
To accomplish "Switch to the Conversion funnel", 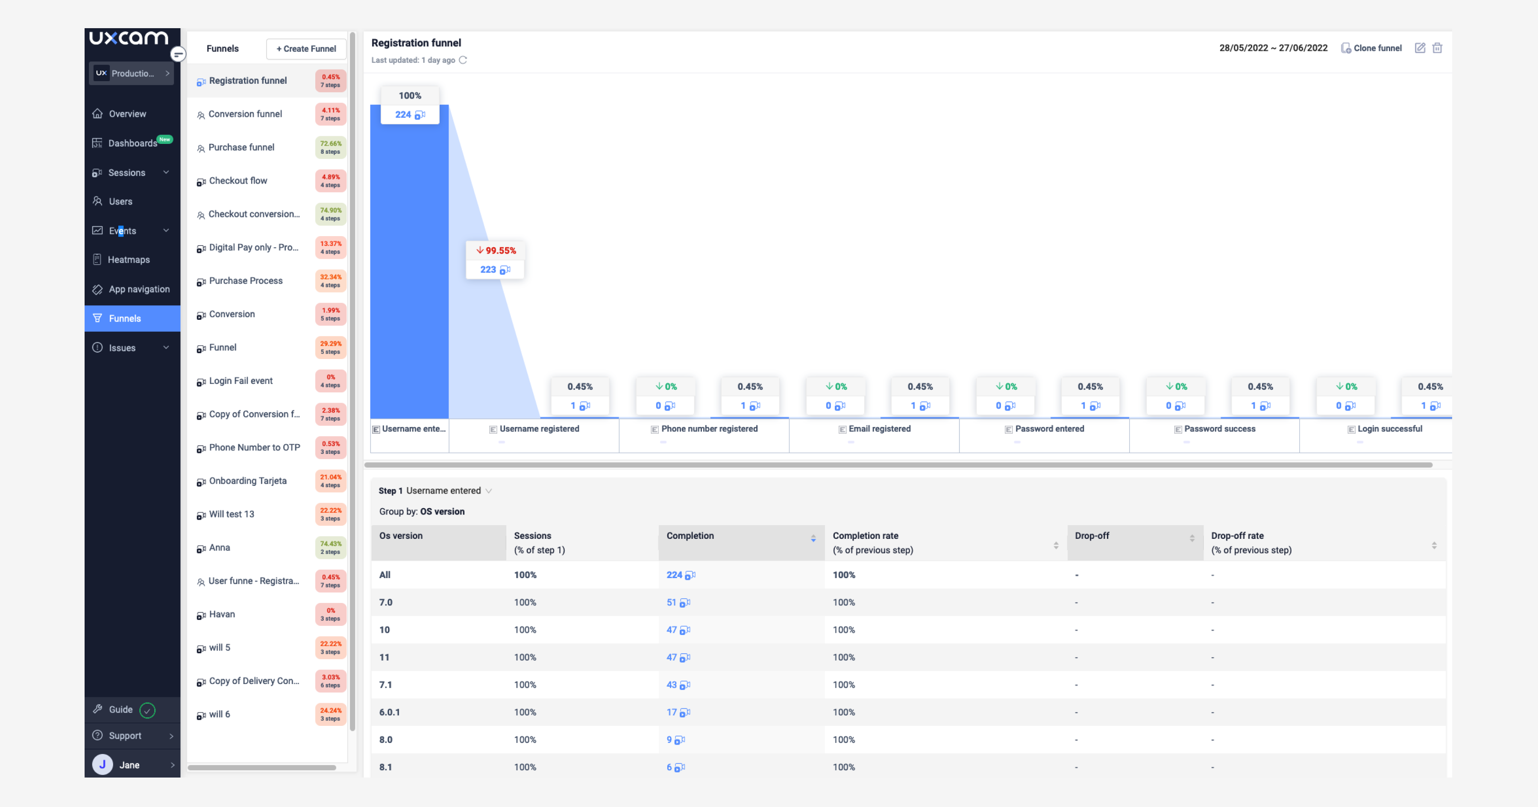I will [245, 114].
